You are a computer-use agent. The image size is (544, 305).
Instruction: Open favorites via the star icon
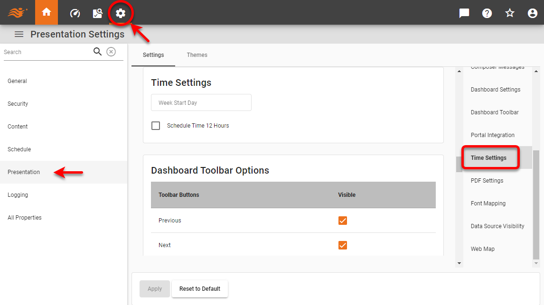[510, 13]
